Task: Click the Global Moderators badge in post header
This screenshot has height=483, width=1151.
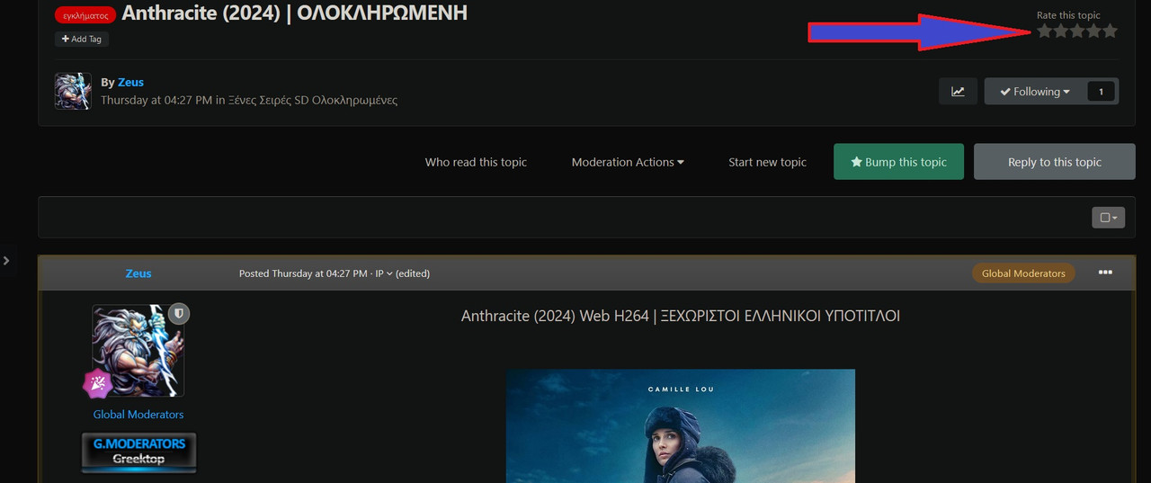Action: click(1023, 273)
